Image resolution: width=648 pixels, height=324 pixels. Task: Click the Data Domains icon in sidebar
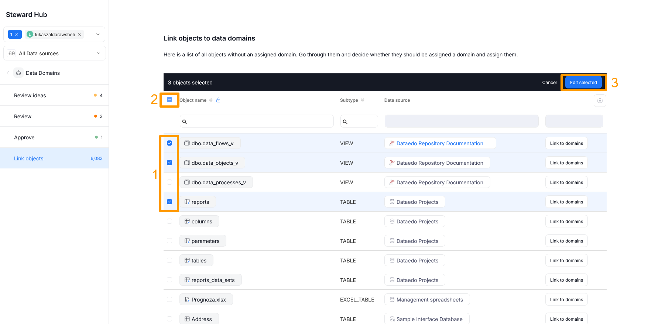[x=18, y=73]
